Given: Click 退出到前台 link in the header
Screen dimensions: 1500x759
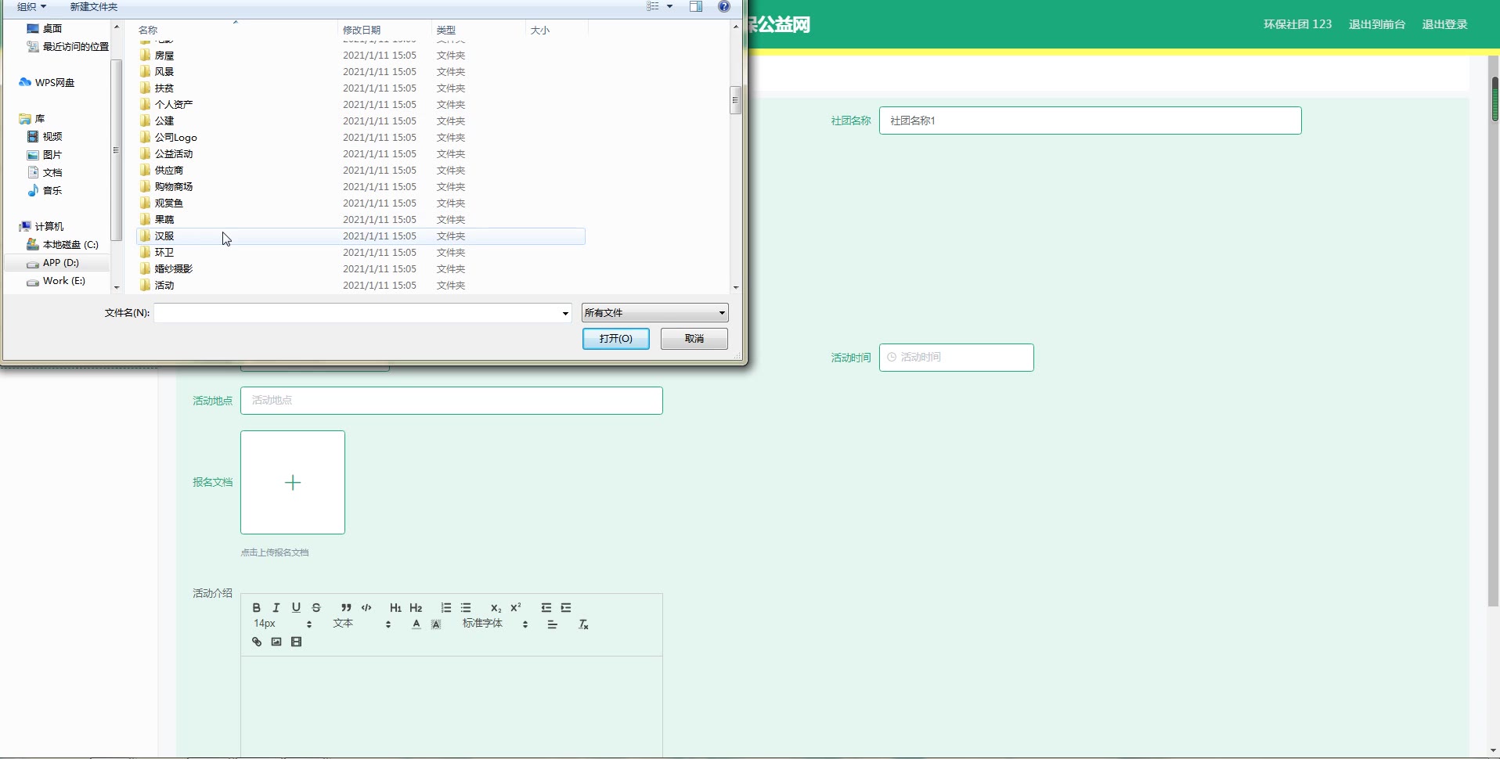Looking at the screenshot, I should 1377,24.
